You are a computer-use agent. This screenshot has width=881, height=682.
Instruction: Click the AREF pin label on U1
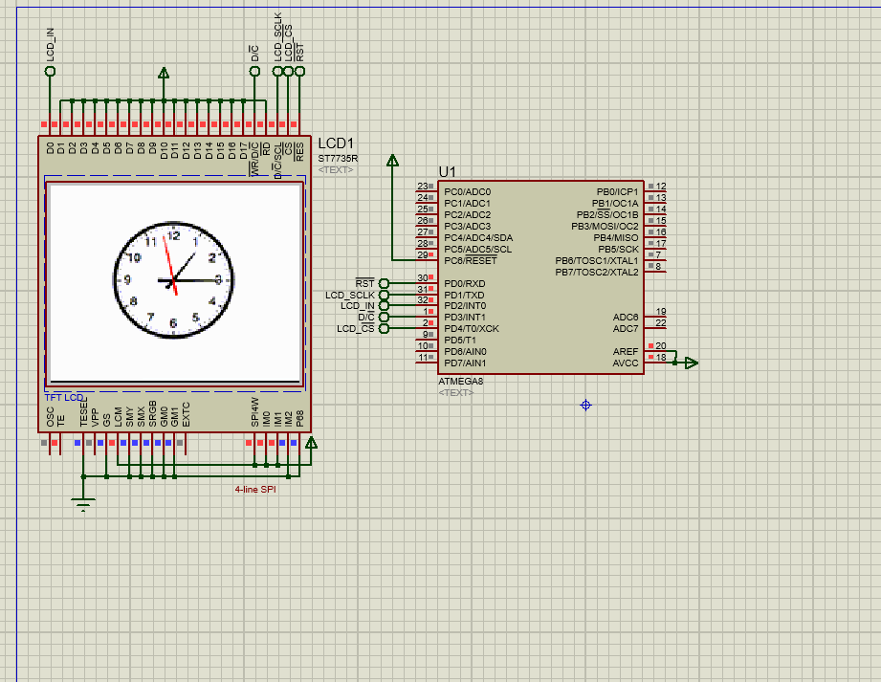point(625,351)
